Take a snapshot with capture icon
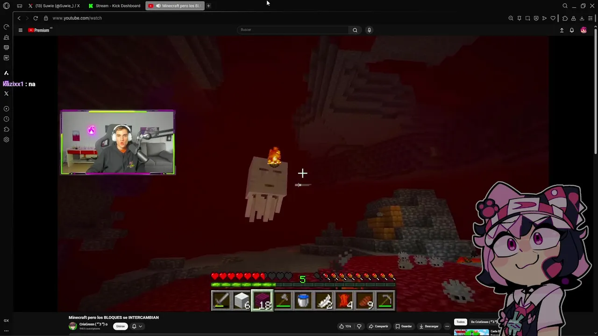Screen dimensions: 598x336 (x=527, y=18)
